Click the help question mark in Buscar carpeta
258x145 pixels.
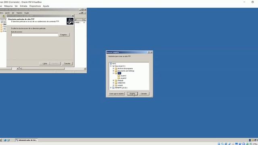point(149,52)
